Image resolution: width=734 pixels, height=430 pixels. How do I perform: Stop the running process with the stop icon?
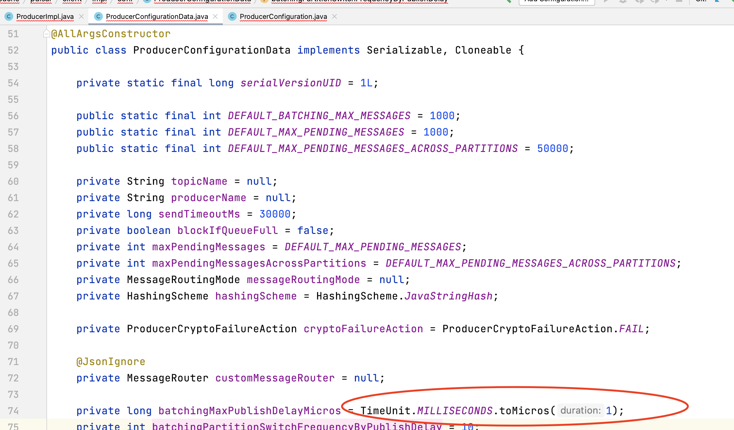pyautogui.click(x=679, y=2)
